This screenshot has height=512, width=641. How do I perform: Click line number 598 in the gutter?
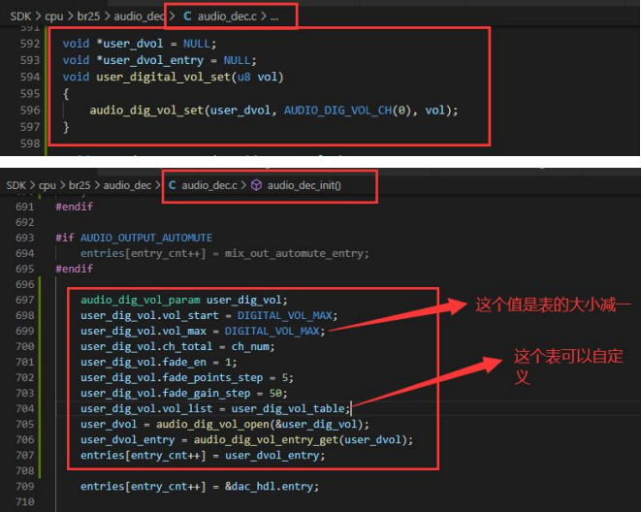pyautogui.click(x=30, y=144)
